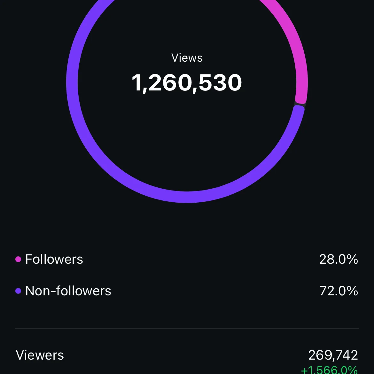The image size is (374, 374).
Task: Click the gap between chart arc segments
Action: 300,105
